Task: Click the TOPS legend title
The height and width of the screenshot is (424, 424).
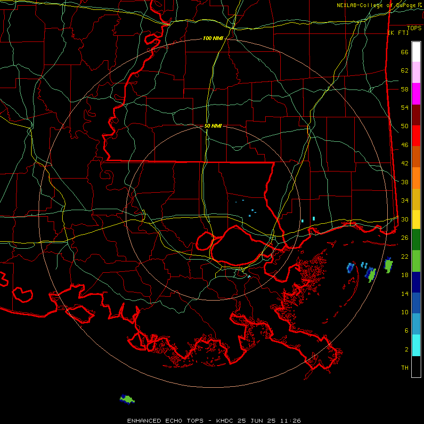Action: [x=414, y=28]
